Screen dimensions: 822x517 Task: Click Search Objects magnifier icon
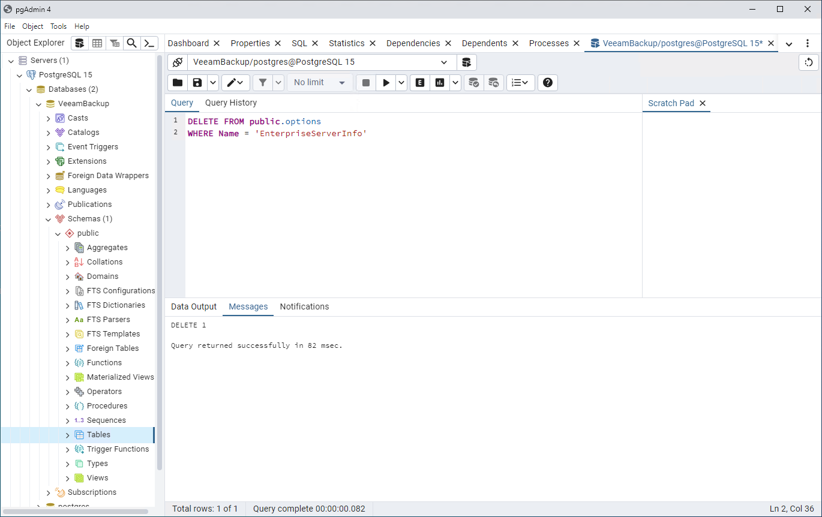[132, 43]
